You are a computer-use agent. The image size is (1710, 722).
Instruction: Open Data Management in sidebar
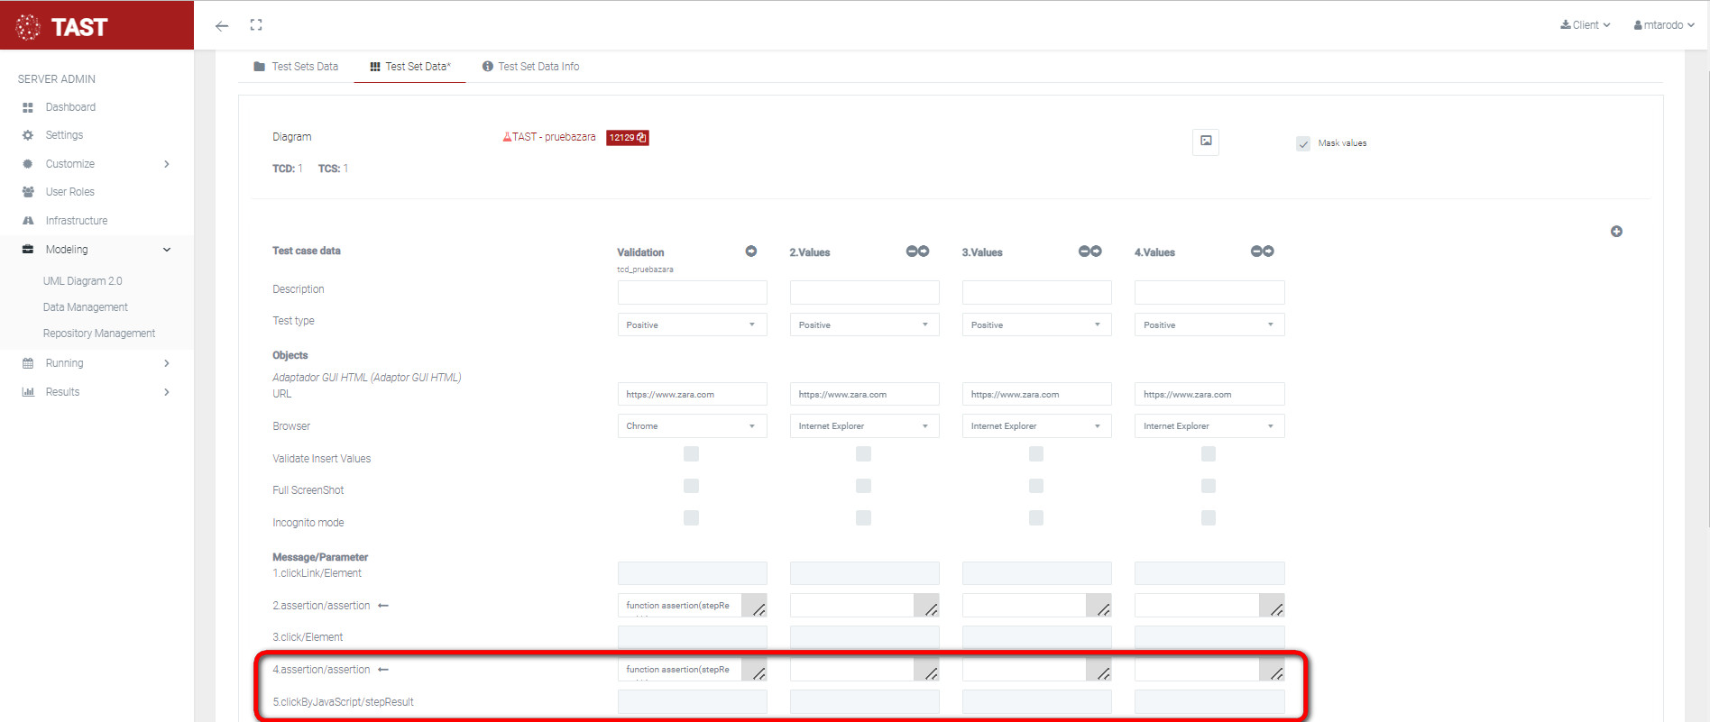pyautogui.click(x=86, y=307)
